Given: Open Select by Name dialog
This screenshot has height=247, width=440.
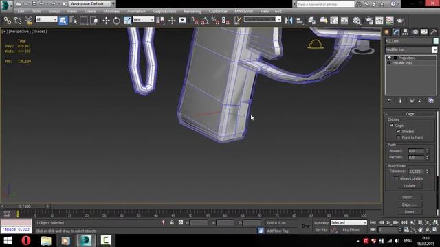Looking at the screenshot, I should (x=74, y=21).
